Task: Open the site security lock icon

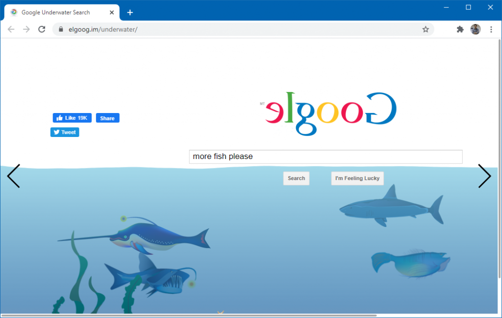Action: (x=60, y=29)
